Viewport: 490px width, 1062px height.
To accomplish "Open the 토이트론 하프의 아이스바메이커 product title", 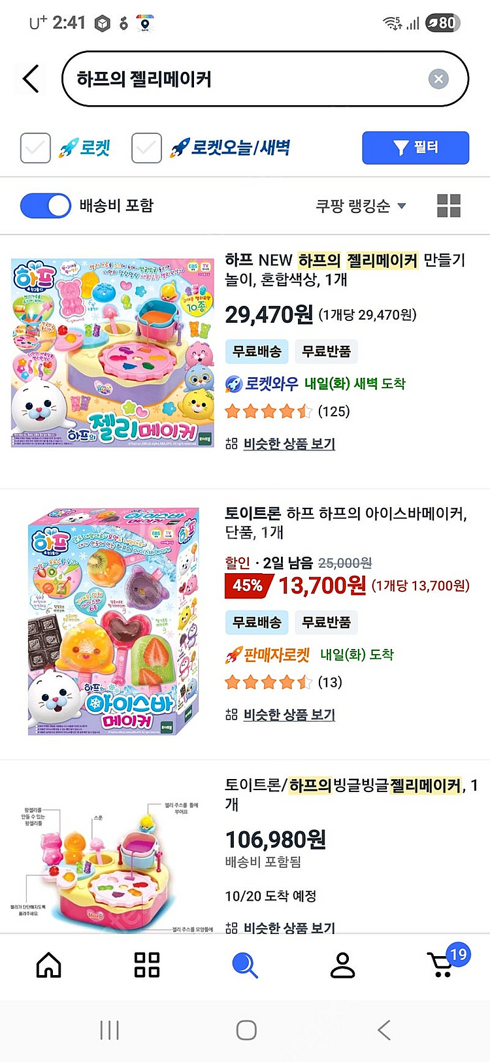I will [x=346, y=523].
